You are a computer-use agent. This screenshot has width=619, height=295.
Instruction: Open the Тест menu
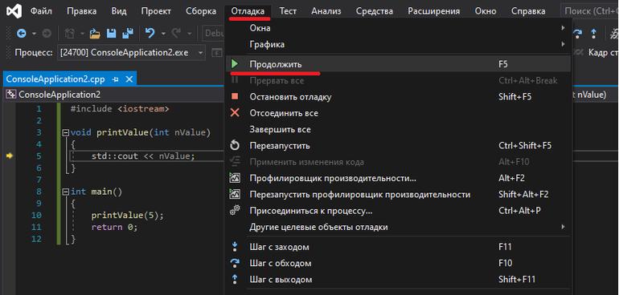(288, 11)
